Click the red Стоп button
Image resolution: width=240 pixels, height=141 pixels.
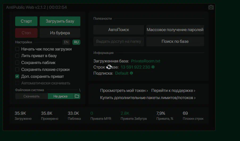tap(26, 33)
